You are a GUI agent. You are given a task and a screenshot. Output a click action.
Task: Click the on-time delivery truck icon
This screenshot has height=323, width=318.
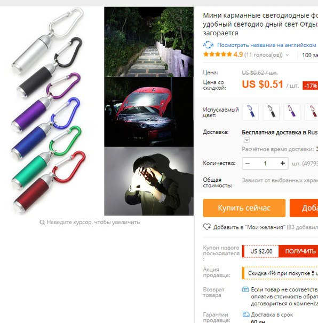pos(246,314)
